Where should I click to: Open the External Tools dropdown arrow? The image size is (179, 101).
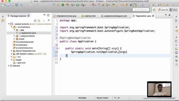coord(85,5)
